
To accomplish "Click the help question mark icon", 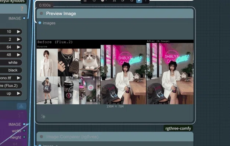I will tap(22, 9).
